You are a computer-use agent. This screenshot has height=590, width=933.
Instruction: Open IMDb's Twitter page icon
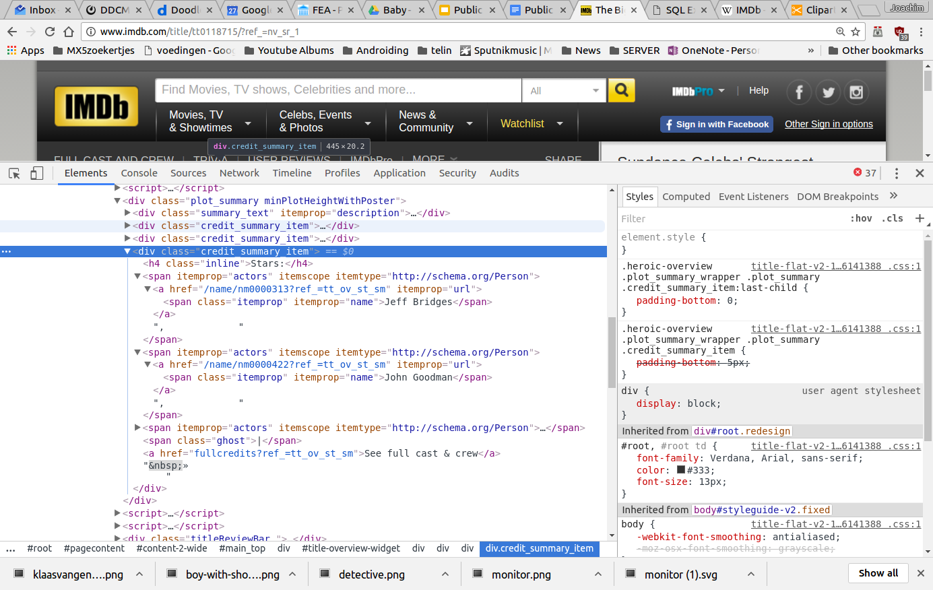click(828, 92)
